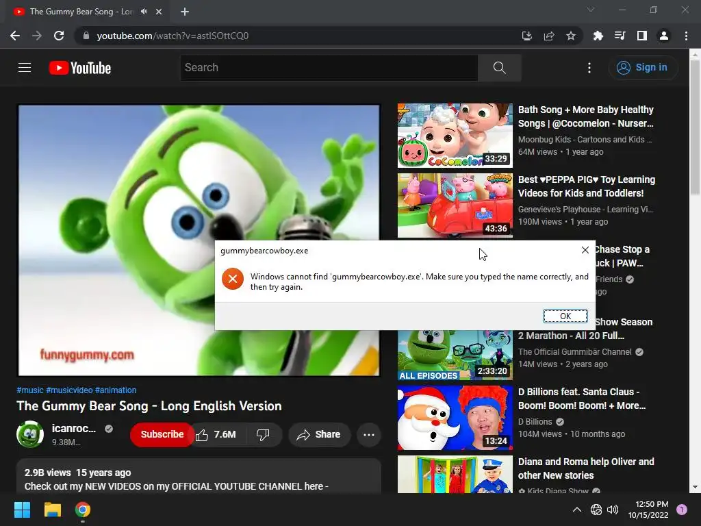Open File Explorer from the taskbar
Viewport: 701px width, 526px height.
click(x=52, y=510)
